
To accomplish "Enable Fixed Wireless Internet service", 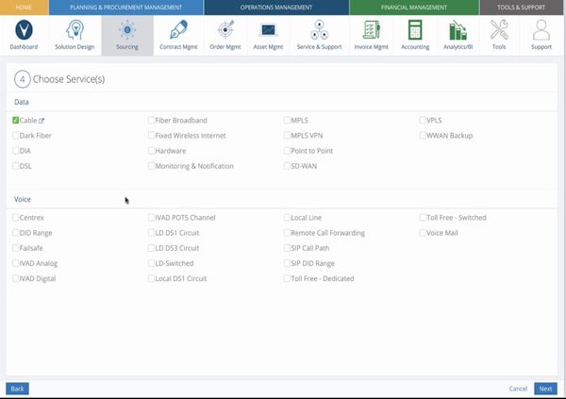I will (x=151, y=136).
